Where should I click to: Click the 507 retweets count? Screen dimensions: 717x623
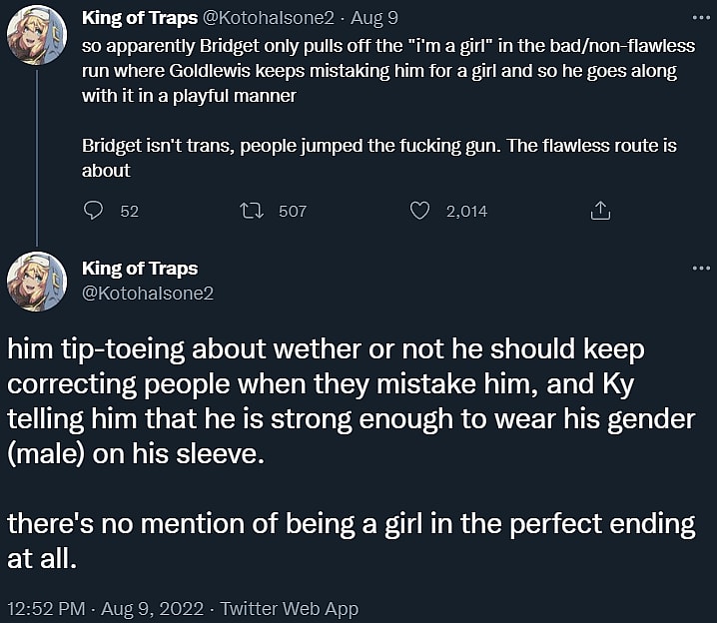(x=293, y=211)
